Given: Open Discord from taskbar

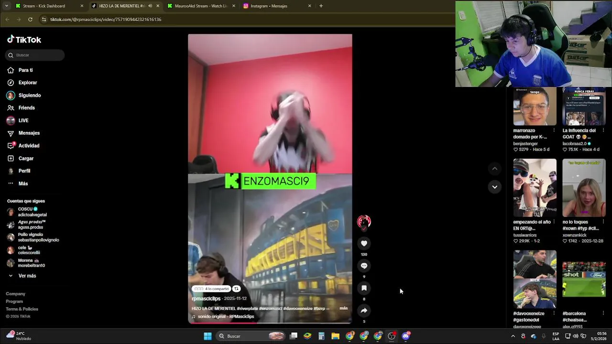Looking at the screenshot, I should pos(405,336).
